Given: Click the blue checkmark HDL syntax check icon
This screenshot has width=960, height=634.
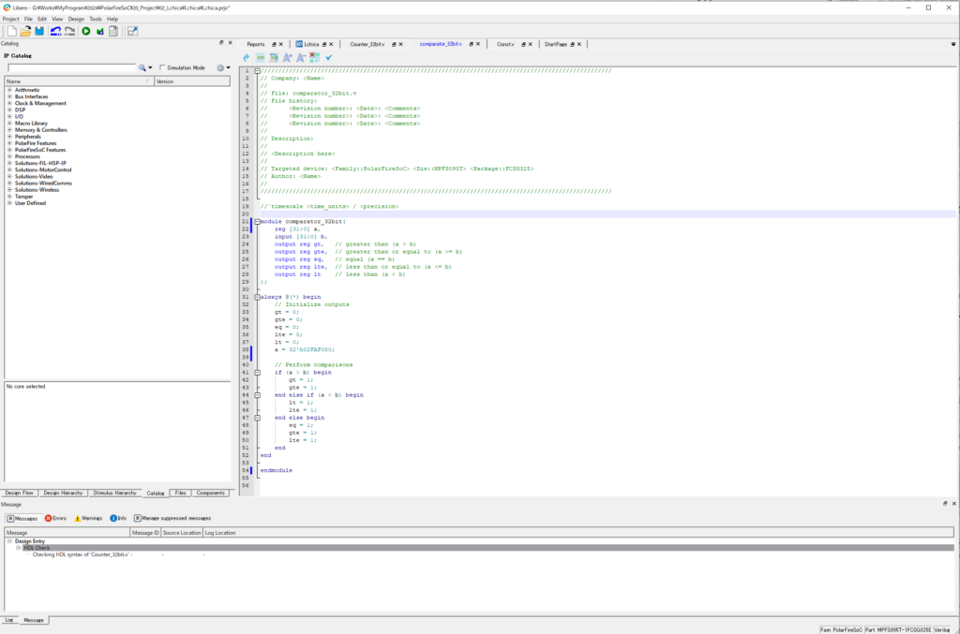Looking at the screenshot, I should [x=329, y=58].
